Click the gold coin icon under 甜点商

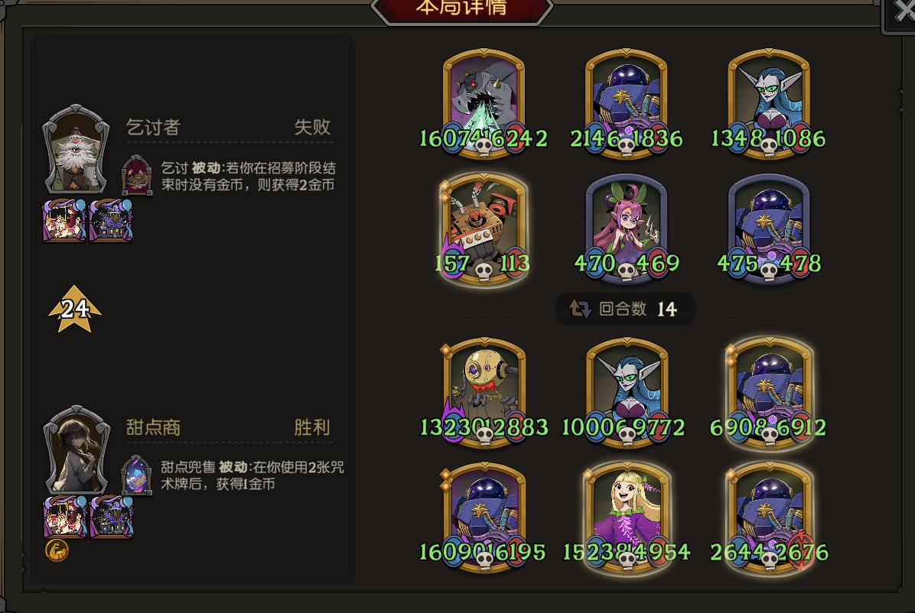pos(57,550)
